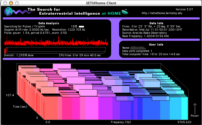Click the Earth globe logo icon
This screenshot has width=202, height=125.
tap(8, 11)
